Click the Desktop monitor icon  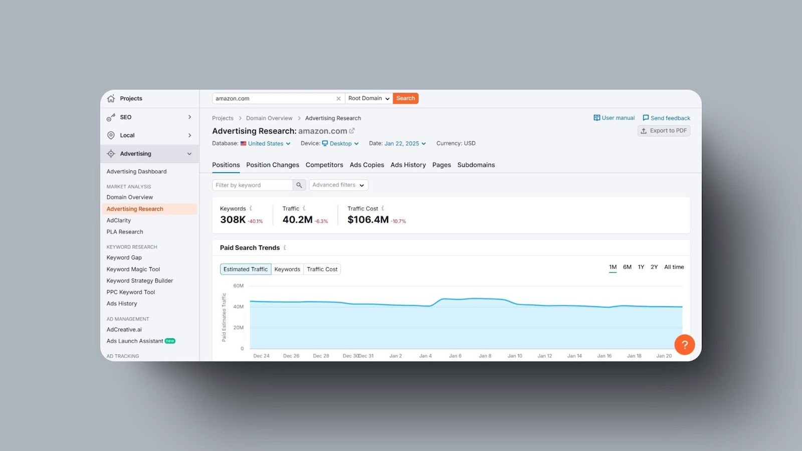coord(325,143)
